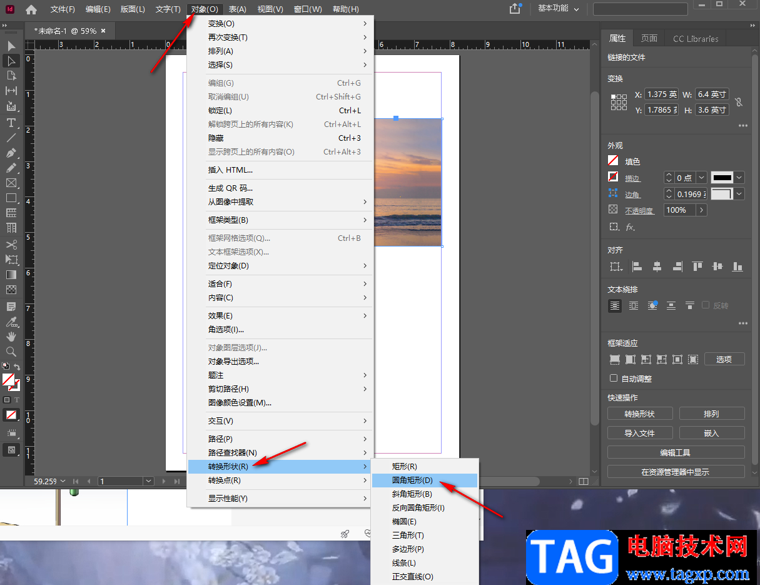
Task: Select the Pencil tool
Action: 11,168
